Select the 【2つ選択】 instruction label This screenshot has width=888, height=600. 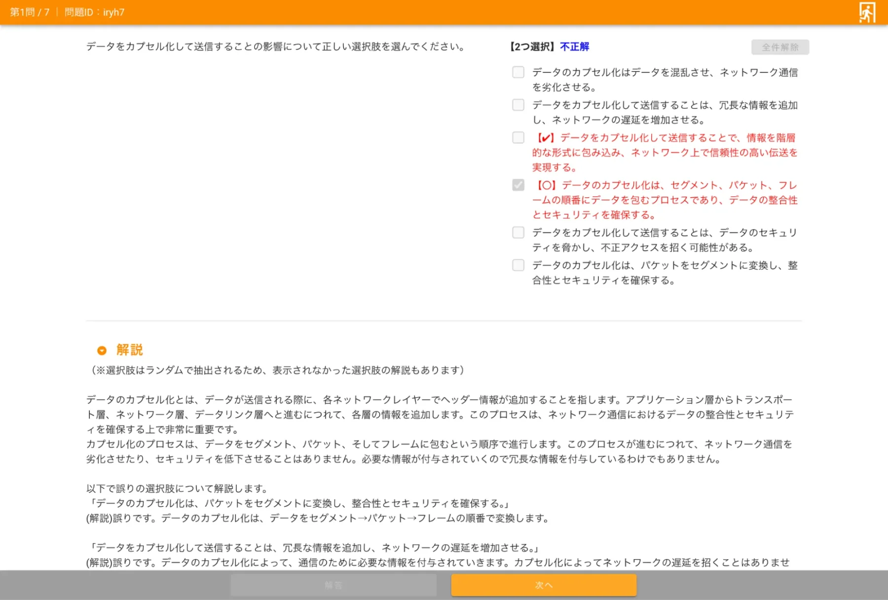(532, 46)
